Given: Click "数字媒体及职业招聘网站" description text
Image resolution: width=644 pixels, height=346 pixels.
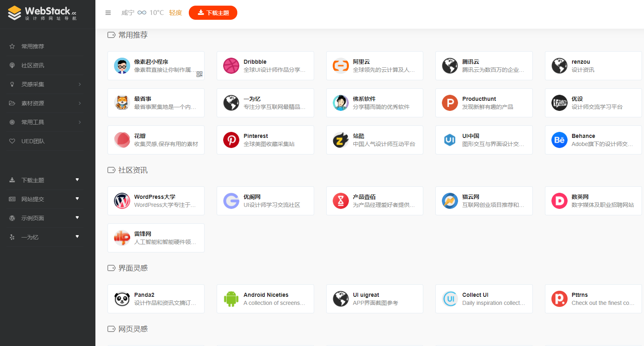Looking at the screenshot, I should click(603, 205).
